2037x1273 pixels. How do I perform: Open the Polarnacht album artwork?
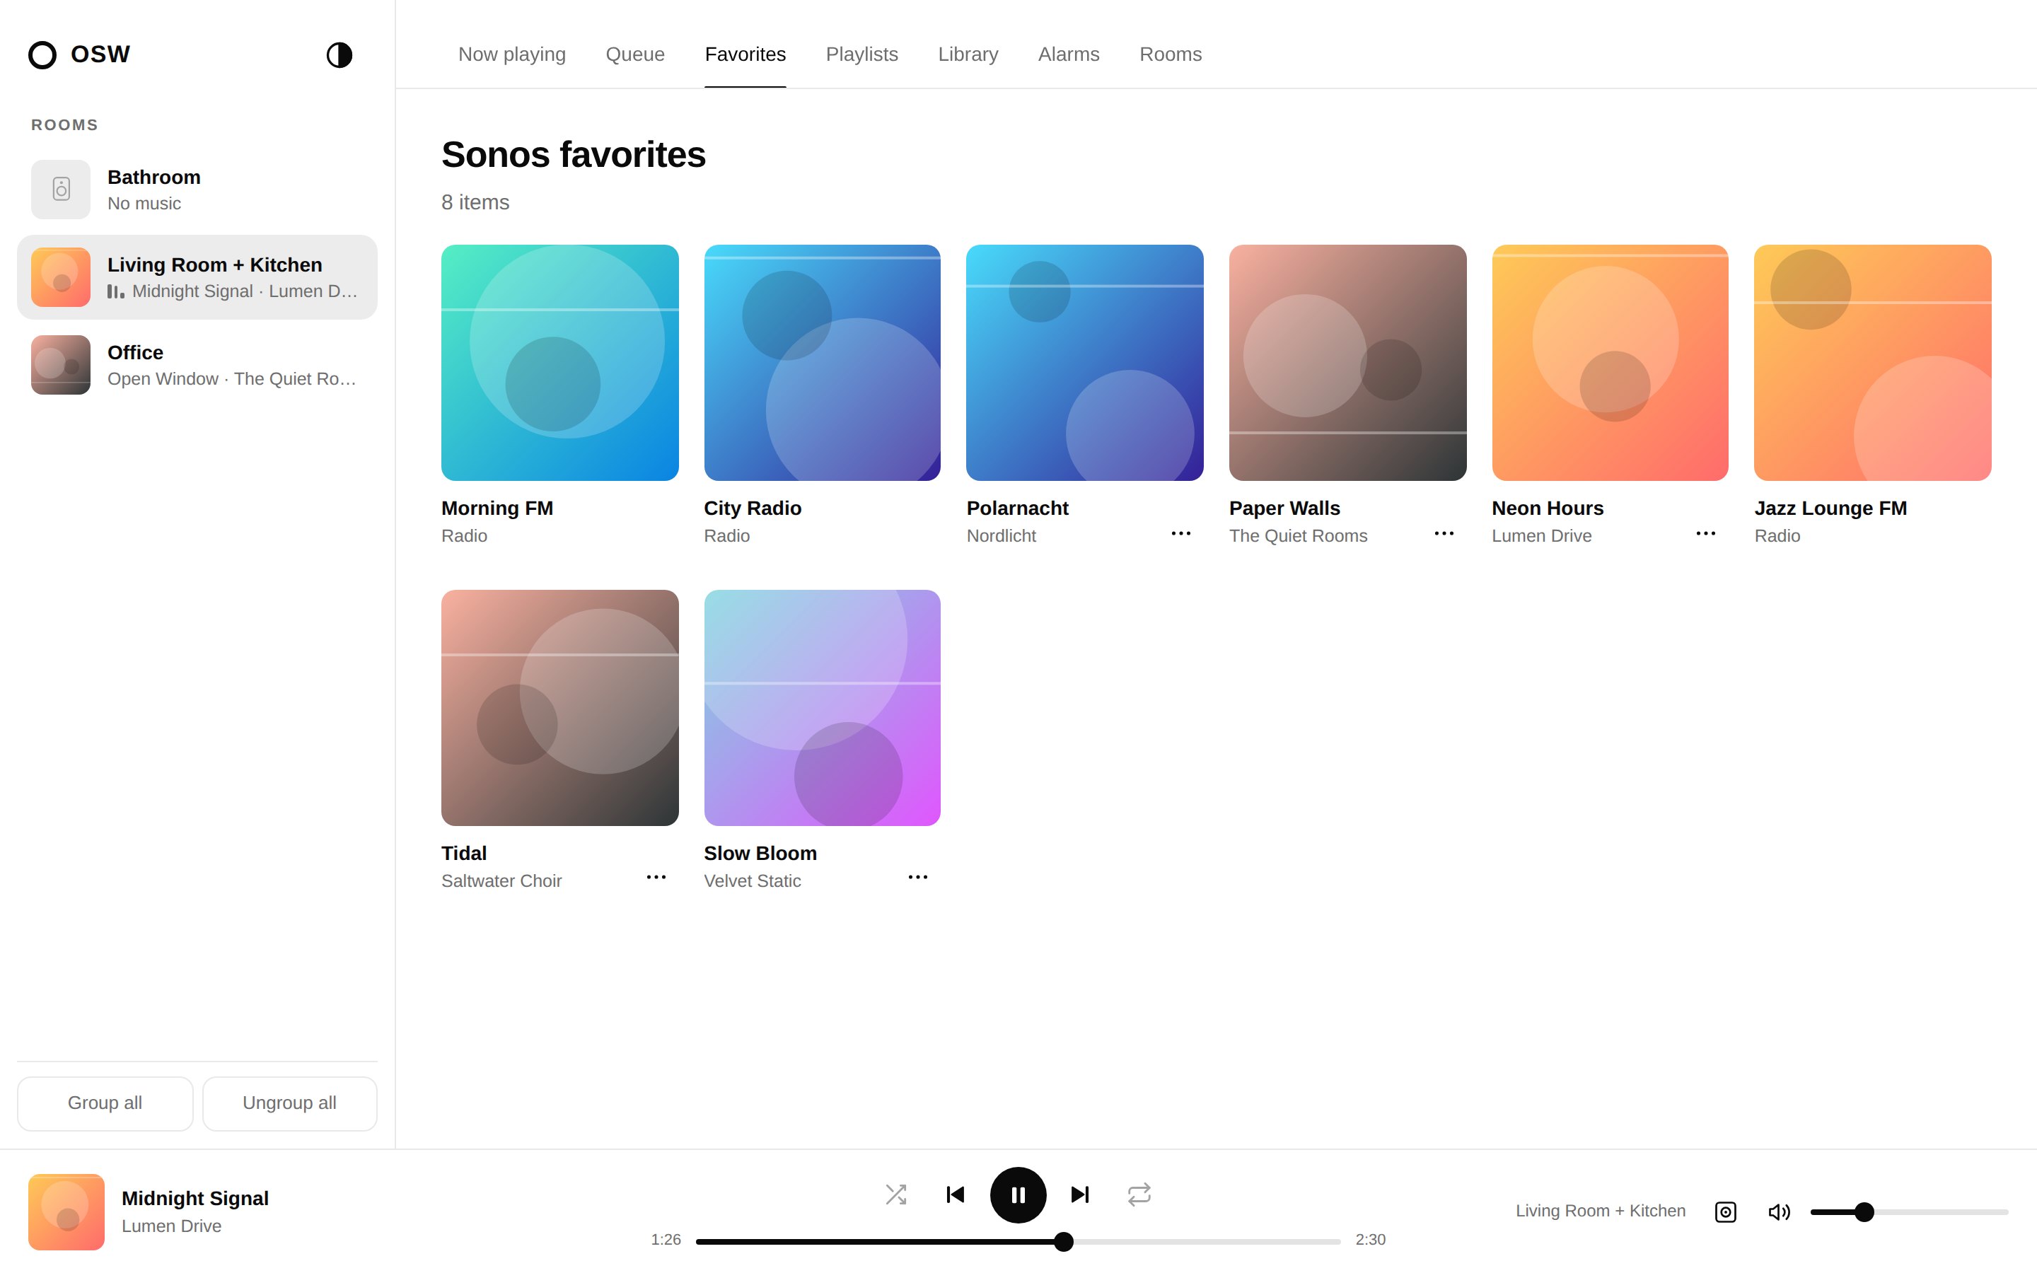tap(1085, 363)
